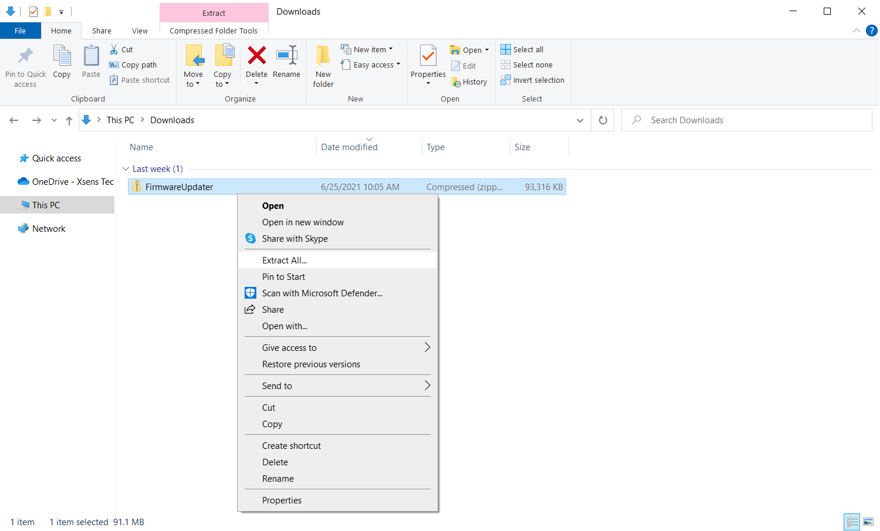Click the Up one level arrow
This screenshot has width=880, height=531.
click(x=69, y=120)
